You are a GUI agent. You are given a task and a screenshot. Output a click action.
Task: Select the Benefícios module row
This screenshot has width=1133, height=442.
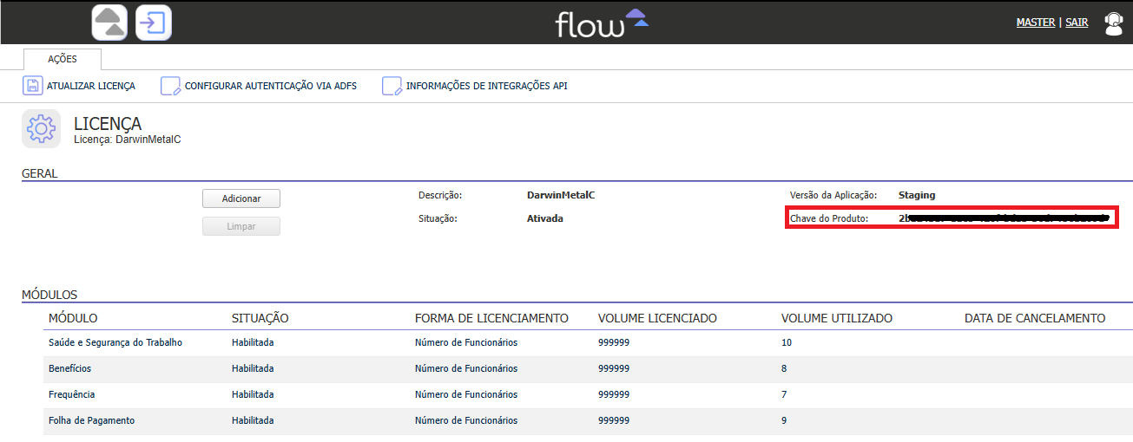tap(70, 368)
